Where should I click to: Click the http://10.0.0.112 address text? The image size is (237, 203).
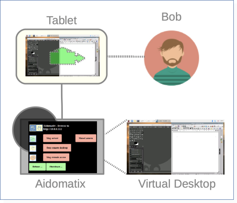tap(52, 129)
